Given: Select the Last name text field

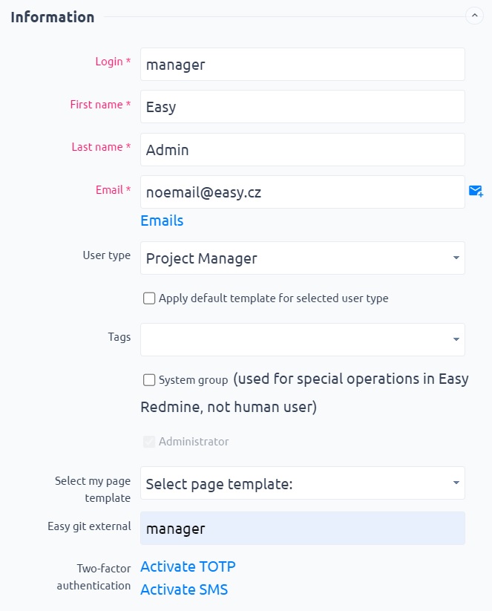Looking at the screenshot, I should [x=303, y=150].
